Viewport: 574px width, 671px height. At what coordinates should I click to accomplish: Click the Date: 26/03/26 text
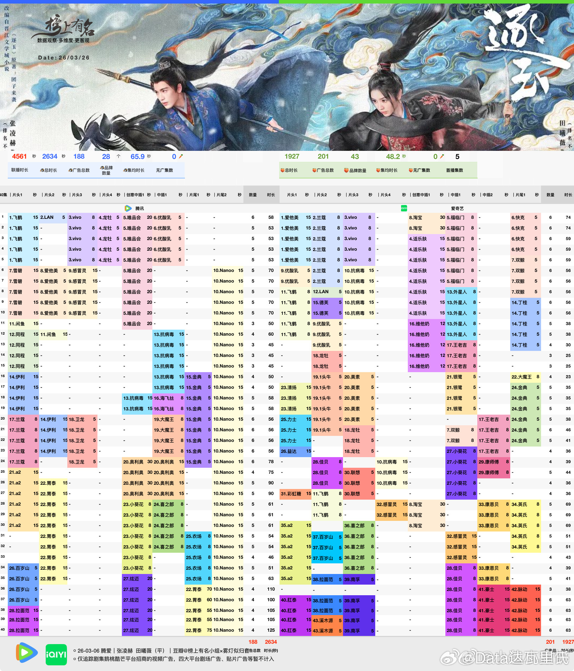(64, 58)
